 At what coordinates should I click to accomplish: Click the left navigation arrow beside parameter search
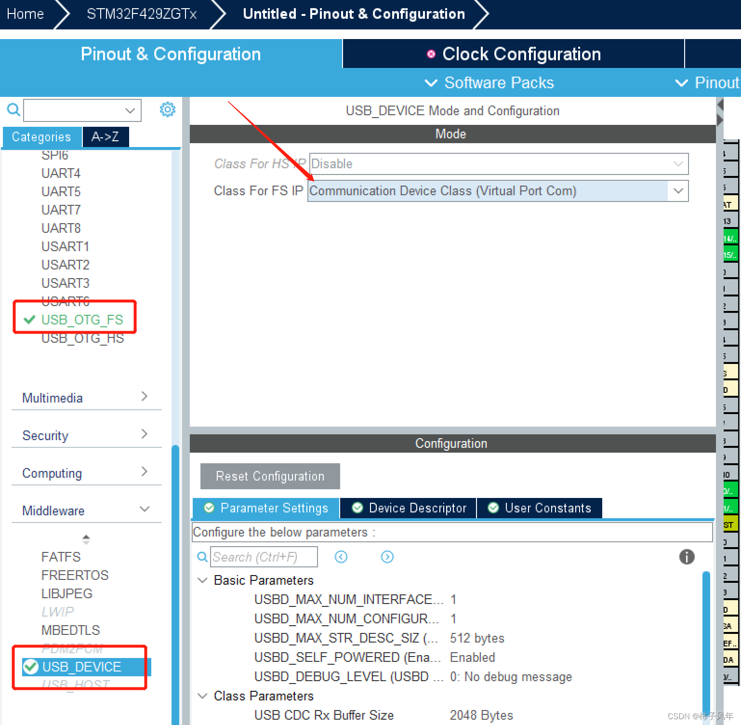tap(341, 557)
